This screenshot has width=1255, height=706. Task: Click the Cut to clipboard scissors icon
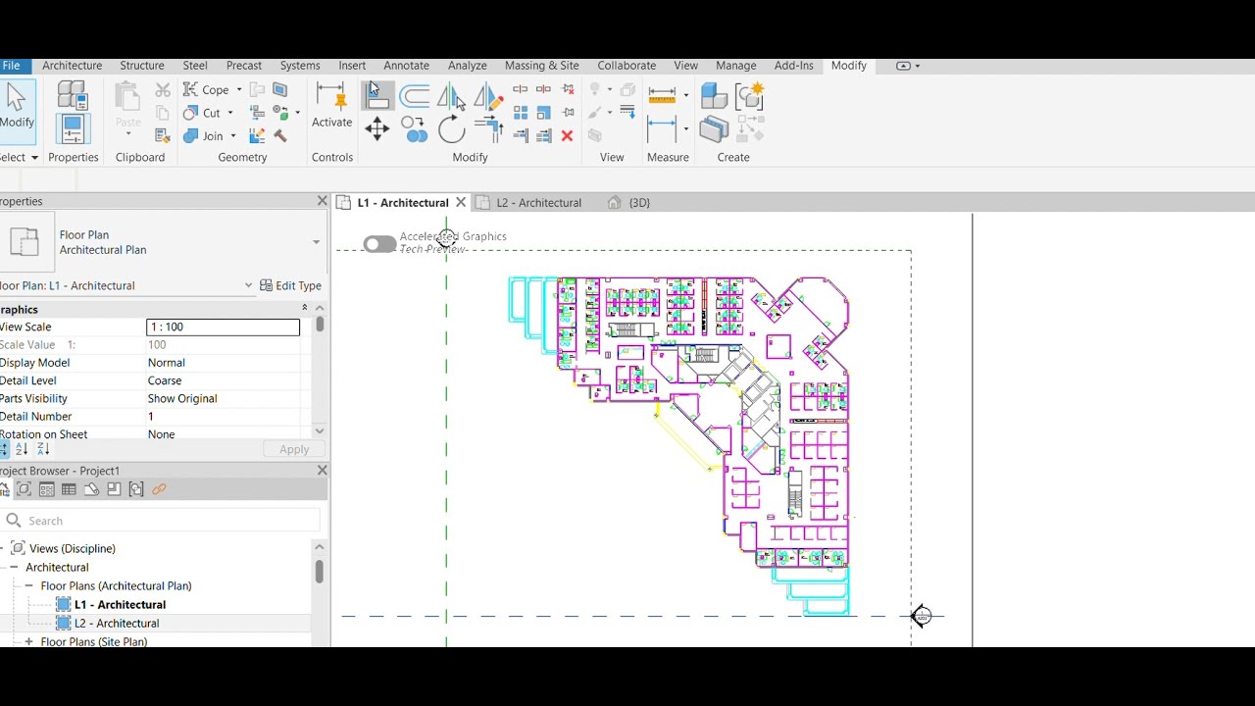point(163,89)
